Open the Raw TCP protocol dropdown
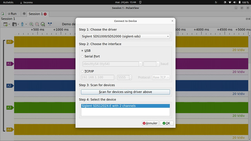 pos(161,78)
